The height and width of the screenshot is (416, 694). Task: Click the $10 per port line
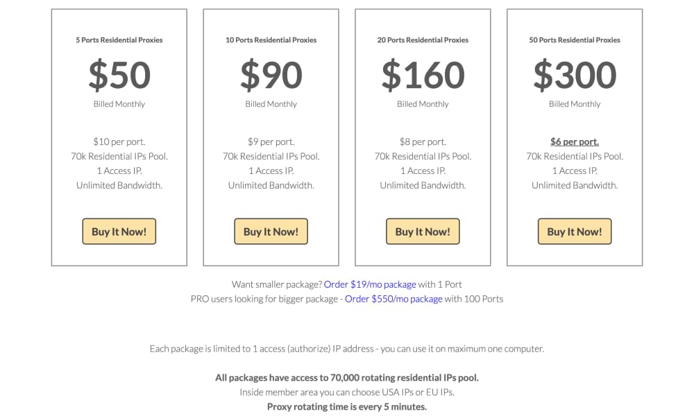pos(119,141)
